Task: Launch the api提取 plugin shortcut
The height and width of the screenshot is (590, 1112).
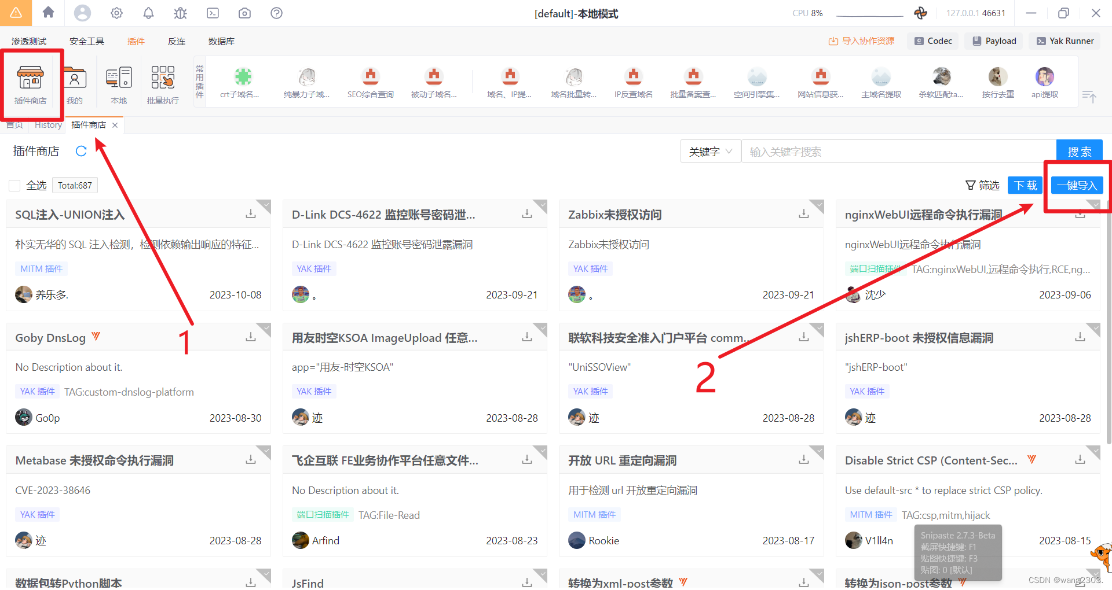Action: (1045, 83)
